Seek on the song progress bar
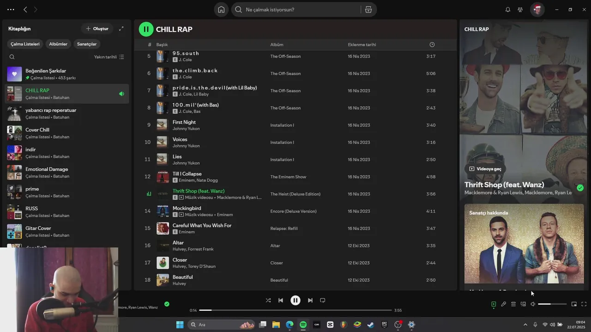Image resolution: width=591 pixels, height=332 pixels. point(295,310)
